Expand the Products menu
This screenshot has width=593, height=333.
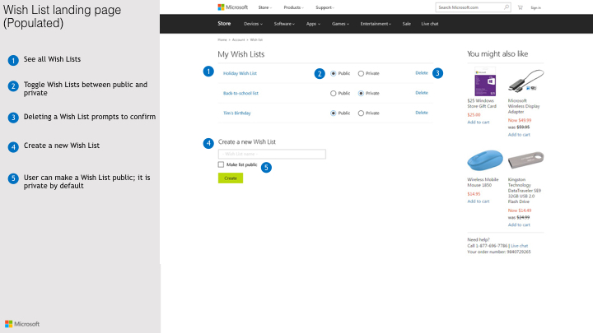pyautogui.click(x=293, y=7)
